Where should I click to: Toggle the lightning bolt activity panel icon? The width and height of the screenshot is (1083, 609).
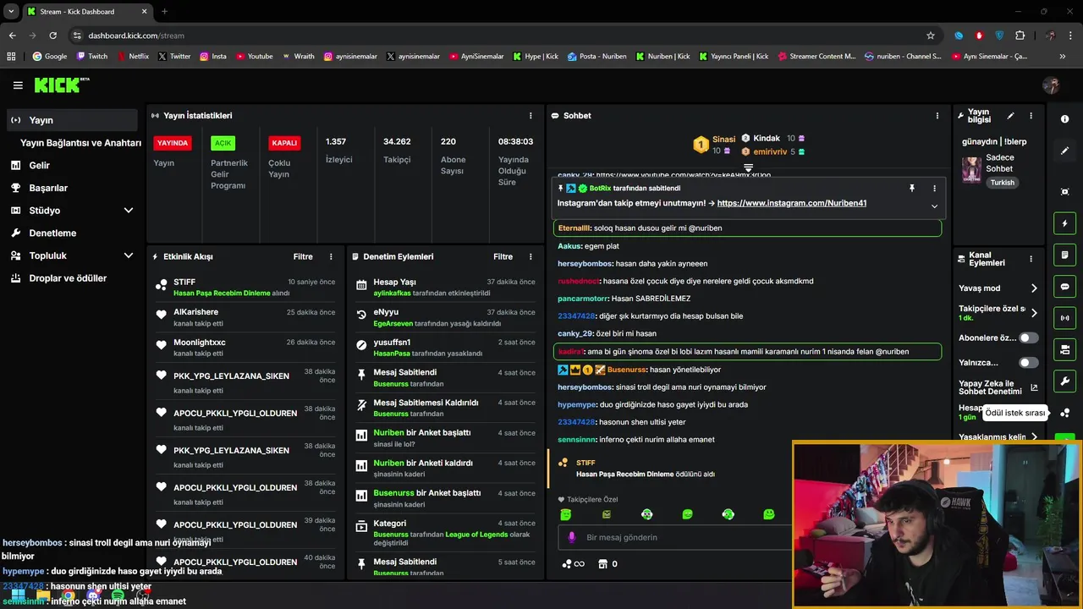[1064, 223]
